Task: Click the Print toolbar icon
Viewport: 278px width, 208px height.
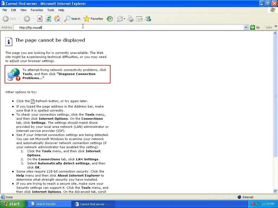Action: pyautogui.click(x=131, y=19)
